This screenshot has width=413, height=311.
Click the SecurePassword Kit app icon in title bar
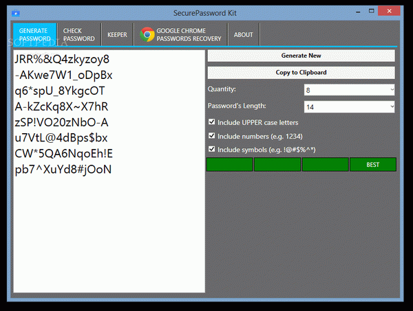coord(15,13)
